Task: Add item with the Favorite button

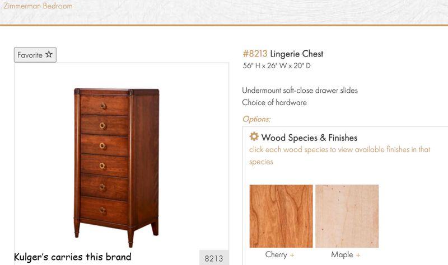Action: click(x=35, y=55)
